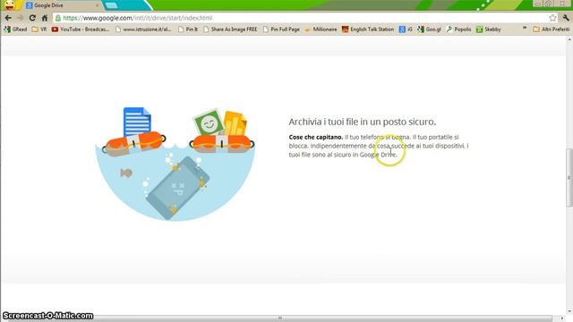Open the Millionaire bookmark
573x322 pixels.
click(x=321, y=30)
